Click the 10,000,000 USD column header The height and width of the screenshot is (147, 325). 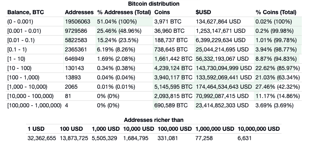click(259, 129)
